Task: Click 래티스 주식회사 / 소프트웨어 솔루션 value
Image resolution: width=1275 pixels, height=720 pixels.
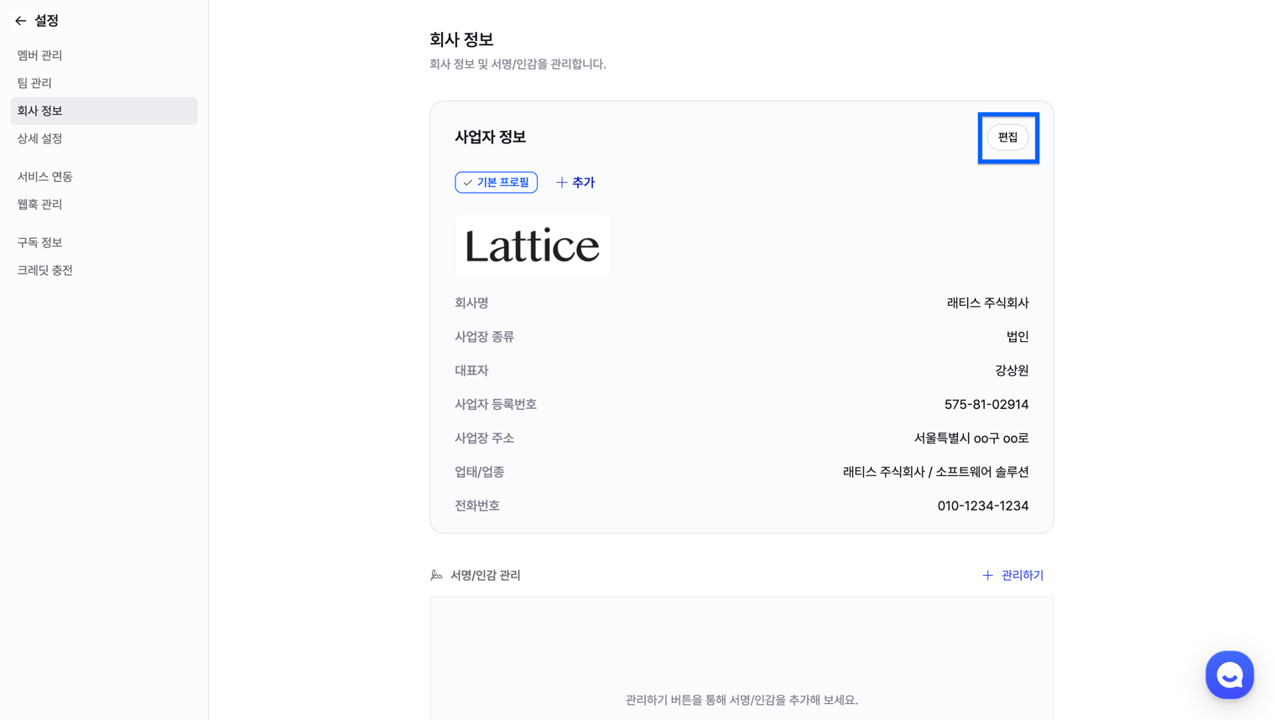Action: 935,472
